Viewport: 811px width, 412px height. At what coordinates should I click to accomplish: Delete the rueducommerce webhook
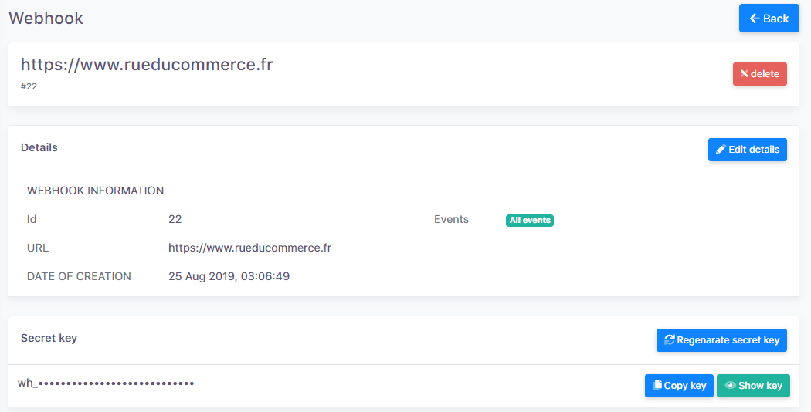[759, 74]
